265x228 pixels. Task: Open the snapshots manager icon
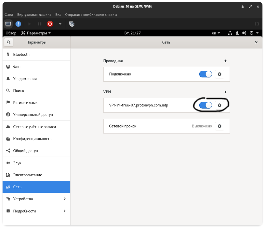(72, 24)
